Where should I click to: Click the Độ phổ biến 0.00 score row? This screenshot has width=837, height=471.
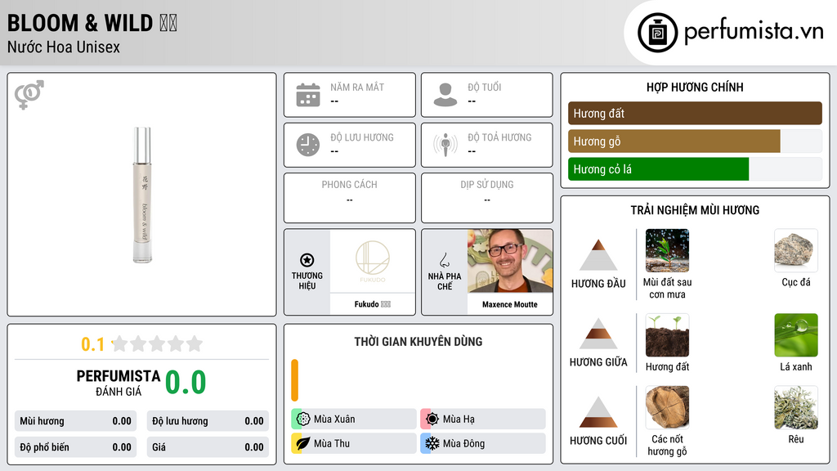click(76, 447)
